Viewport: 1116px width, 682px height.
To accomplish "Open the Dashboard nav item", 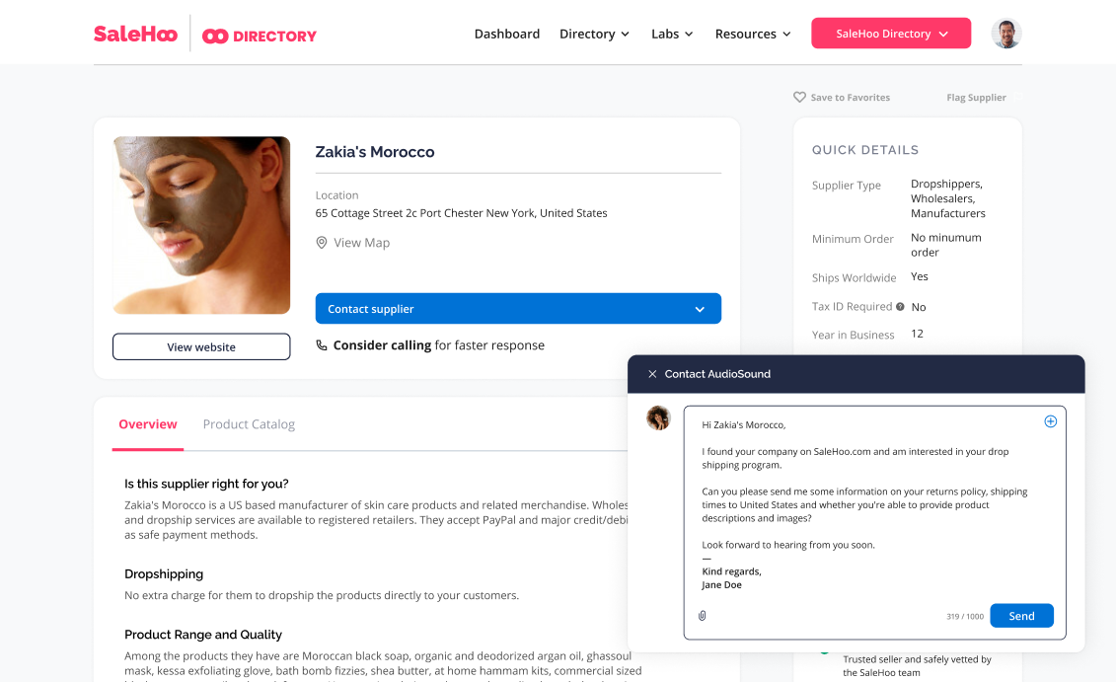I will (x=507, y=34).
